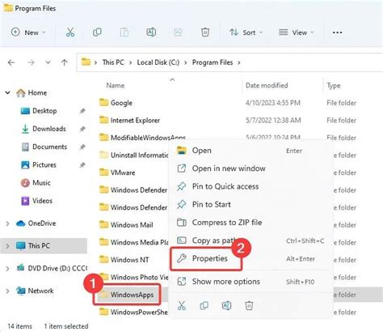Click the copy icon in context menu
This screenshot has height=332, width=383.
click(x=204, y=305)
